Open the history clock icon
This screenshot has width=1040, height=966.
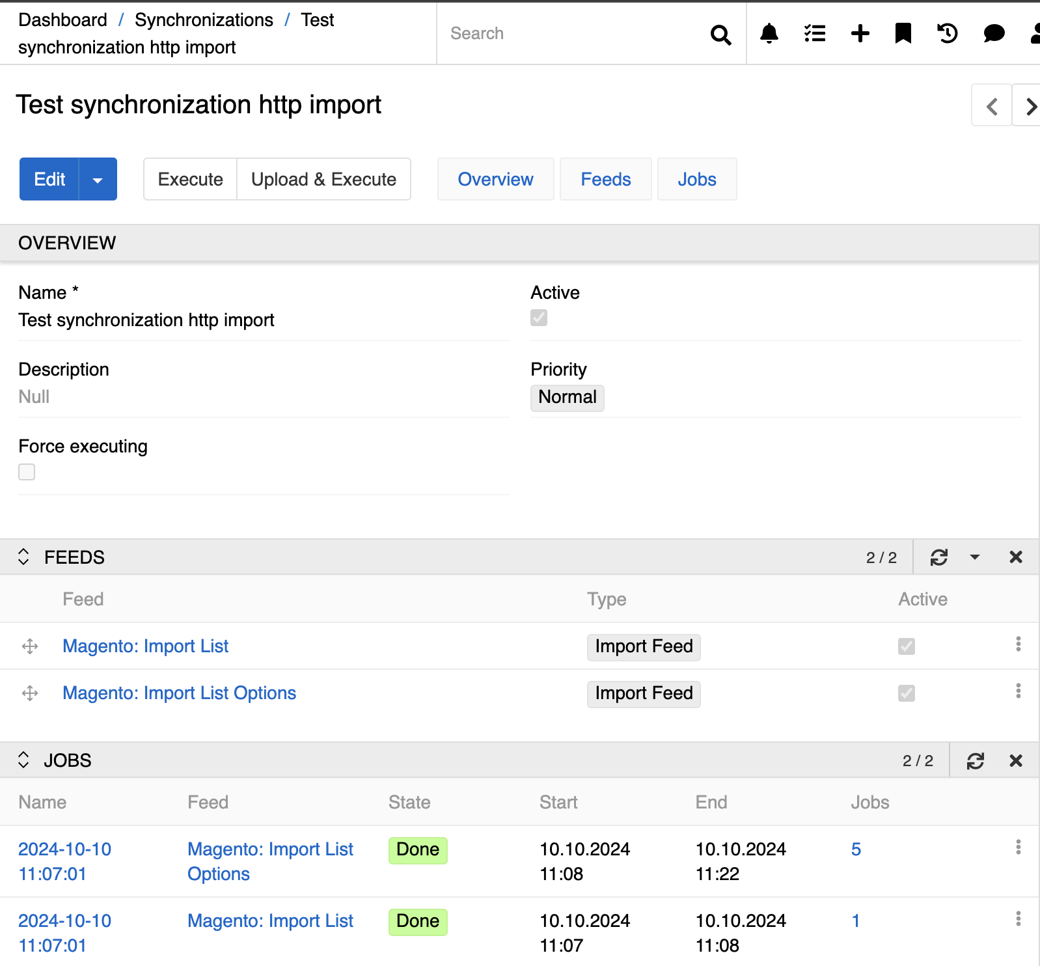[948, 33]
